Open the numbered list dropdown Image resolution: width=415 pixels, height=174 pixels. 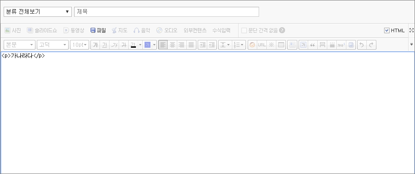(x=239, y=45)
